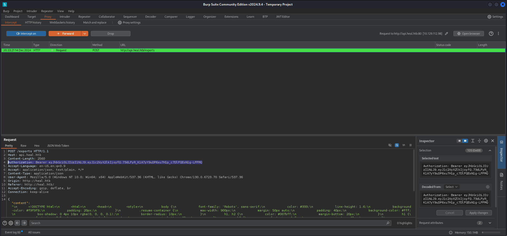Go to the next search match arrow

coord(24,223)
